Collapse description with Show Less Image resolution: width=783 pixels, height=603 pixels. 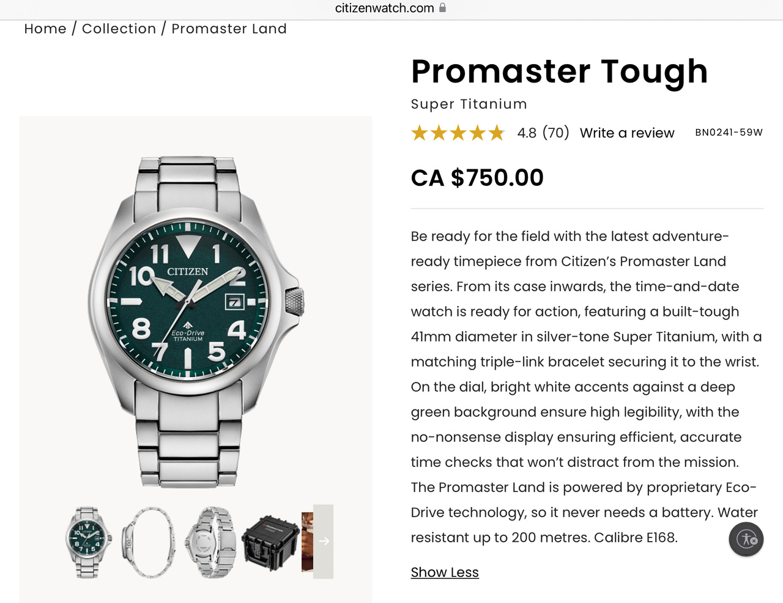click(445, 572)
